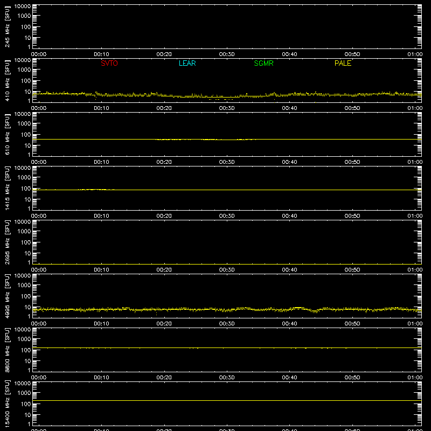Click 00:20 time label under 2695 MHz panel

coord(164,270)
